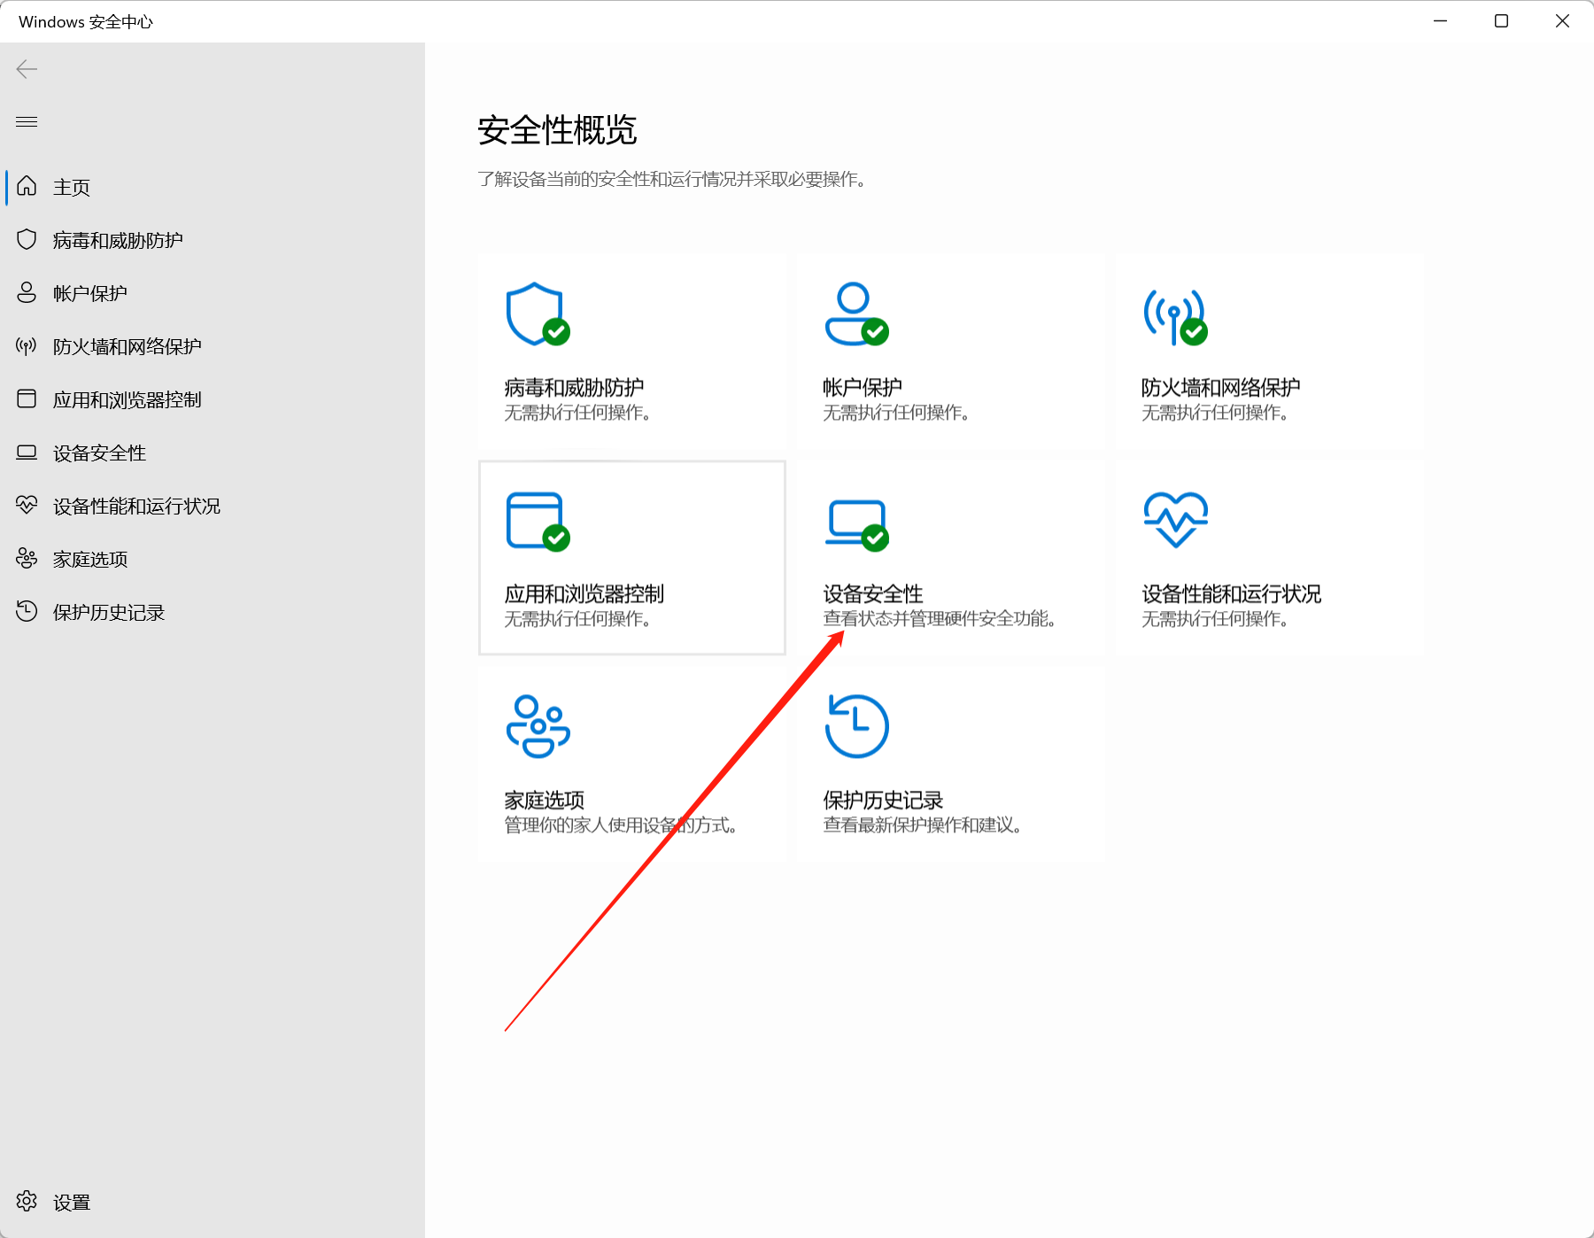Image resolution: width=1594 pixels, height=1238 pixels.
Task: Open 设备安全性 from sidebar text
Action: 99,453
